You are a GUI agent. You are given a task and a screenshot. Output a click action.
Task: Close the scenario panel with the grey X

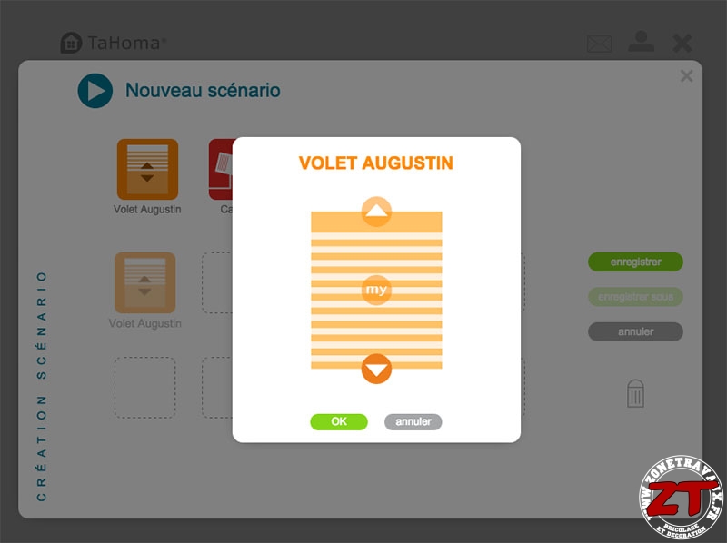[x=687, y=75]
